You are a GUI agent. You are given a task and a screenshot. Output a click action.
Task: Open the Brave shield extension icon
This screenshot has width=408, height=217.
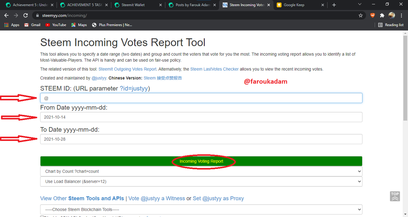373,15
